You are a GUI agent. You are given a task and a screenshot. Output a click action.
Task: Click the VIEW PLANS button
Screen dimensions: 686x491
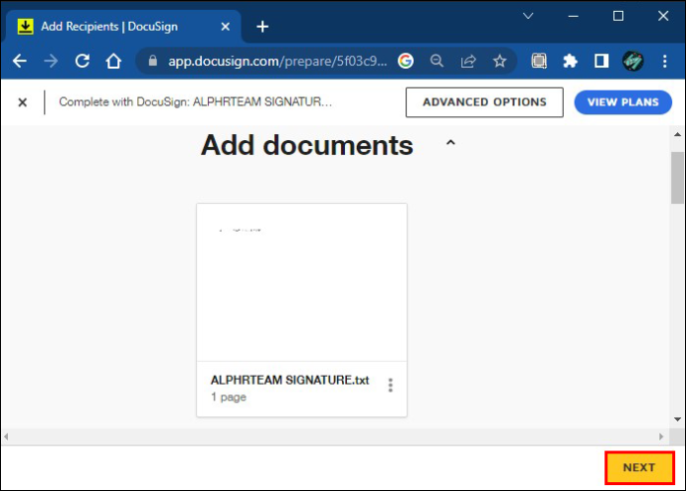coord(623,102)
